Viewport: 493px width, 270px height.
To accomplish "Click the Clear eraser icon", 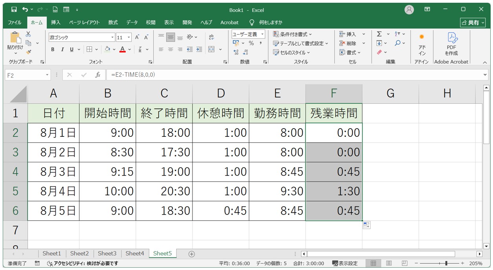I will click(x=379, y=52).
